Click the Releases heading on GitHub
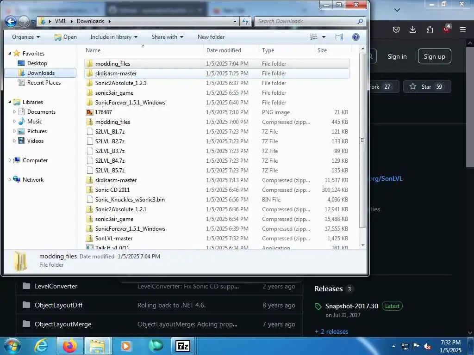 tap(328, 289)
